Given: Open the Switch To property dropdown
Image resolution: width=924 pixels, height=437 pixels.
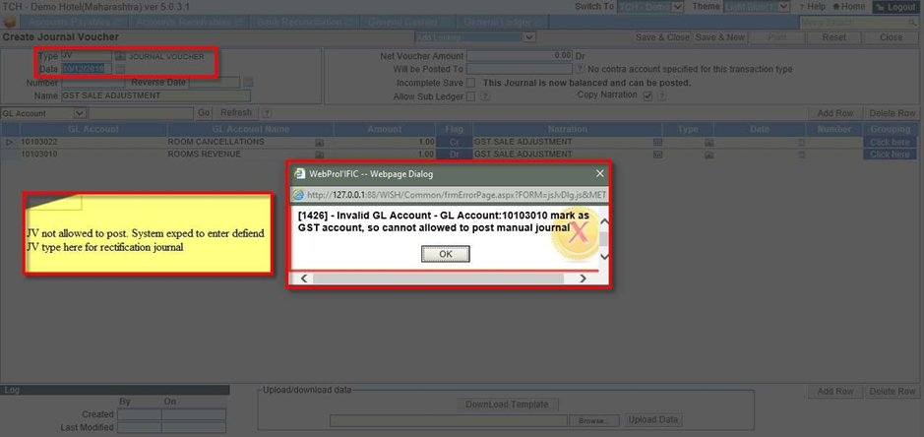Looking at the screenshot, I should click(650, 7).
